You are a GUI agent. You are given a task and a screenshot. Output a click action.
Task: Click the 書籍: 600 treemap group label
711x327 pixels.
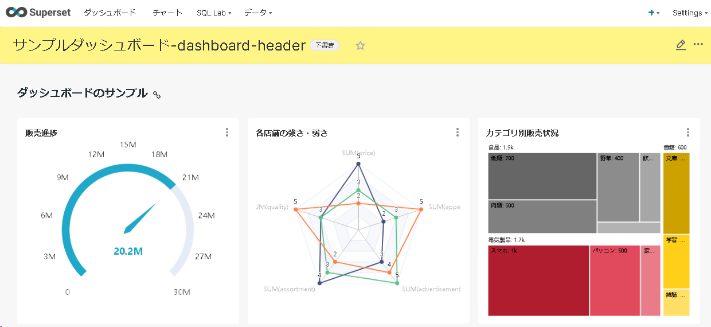pos(675,148)
